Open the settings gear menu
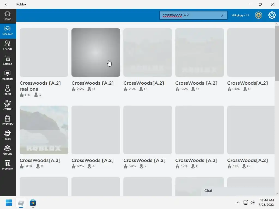The height and width of the screenshot is (209, 279). click(272, 15)
